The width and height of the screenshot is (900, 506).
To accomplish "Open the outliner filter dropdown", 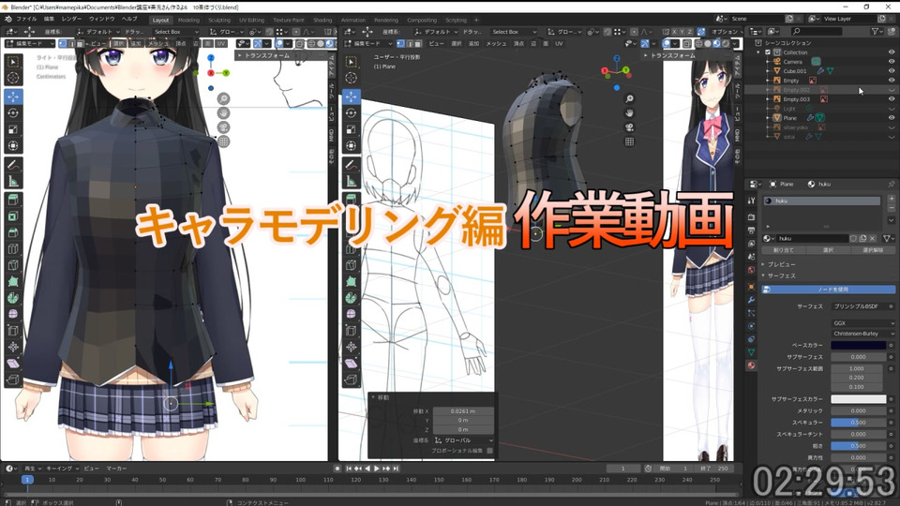I will (x=877, y=32).
